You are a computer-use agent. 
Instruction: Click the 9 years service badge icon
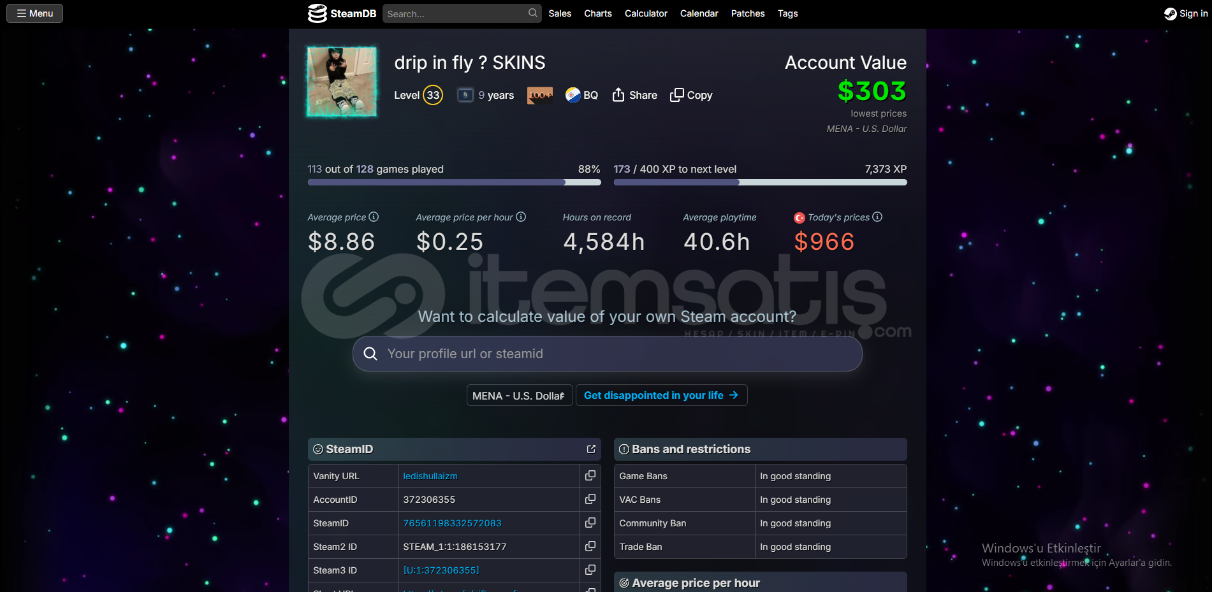(465, 95)
